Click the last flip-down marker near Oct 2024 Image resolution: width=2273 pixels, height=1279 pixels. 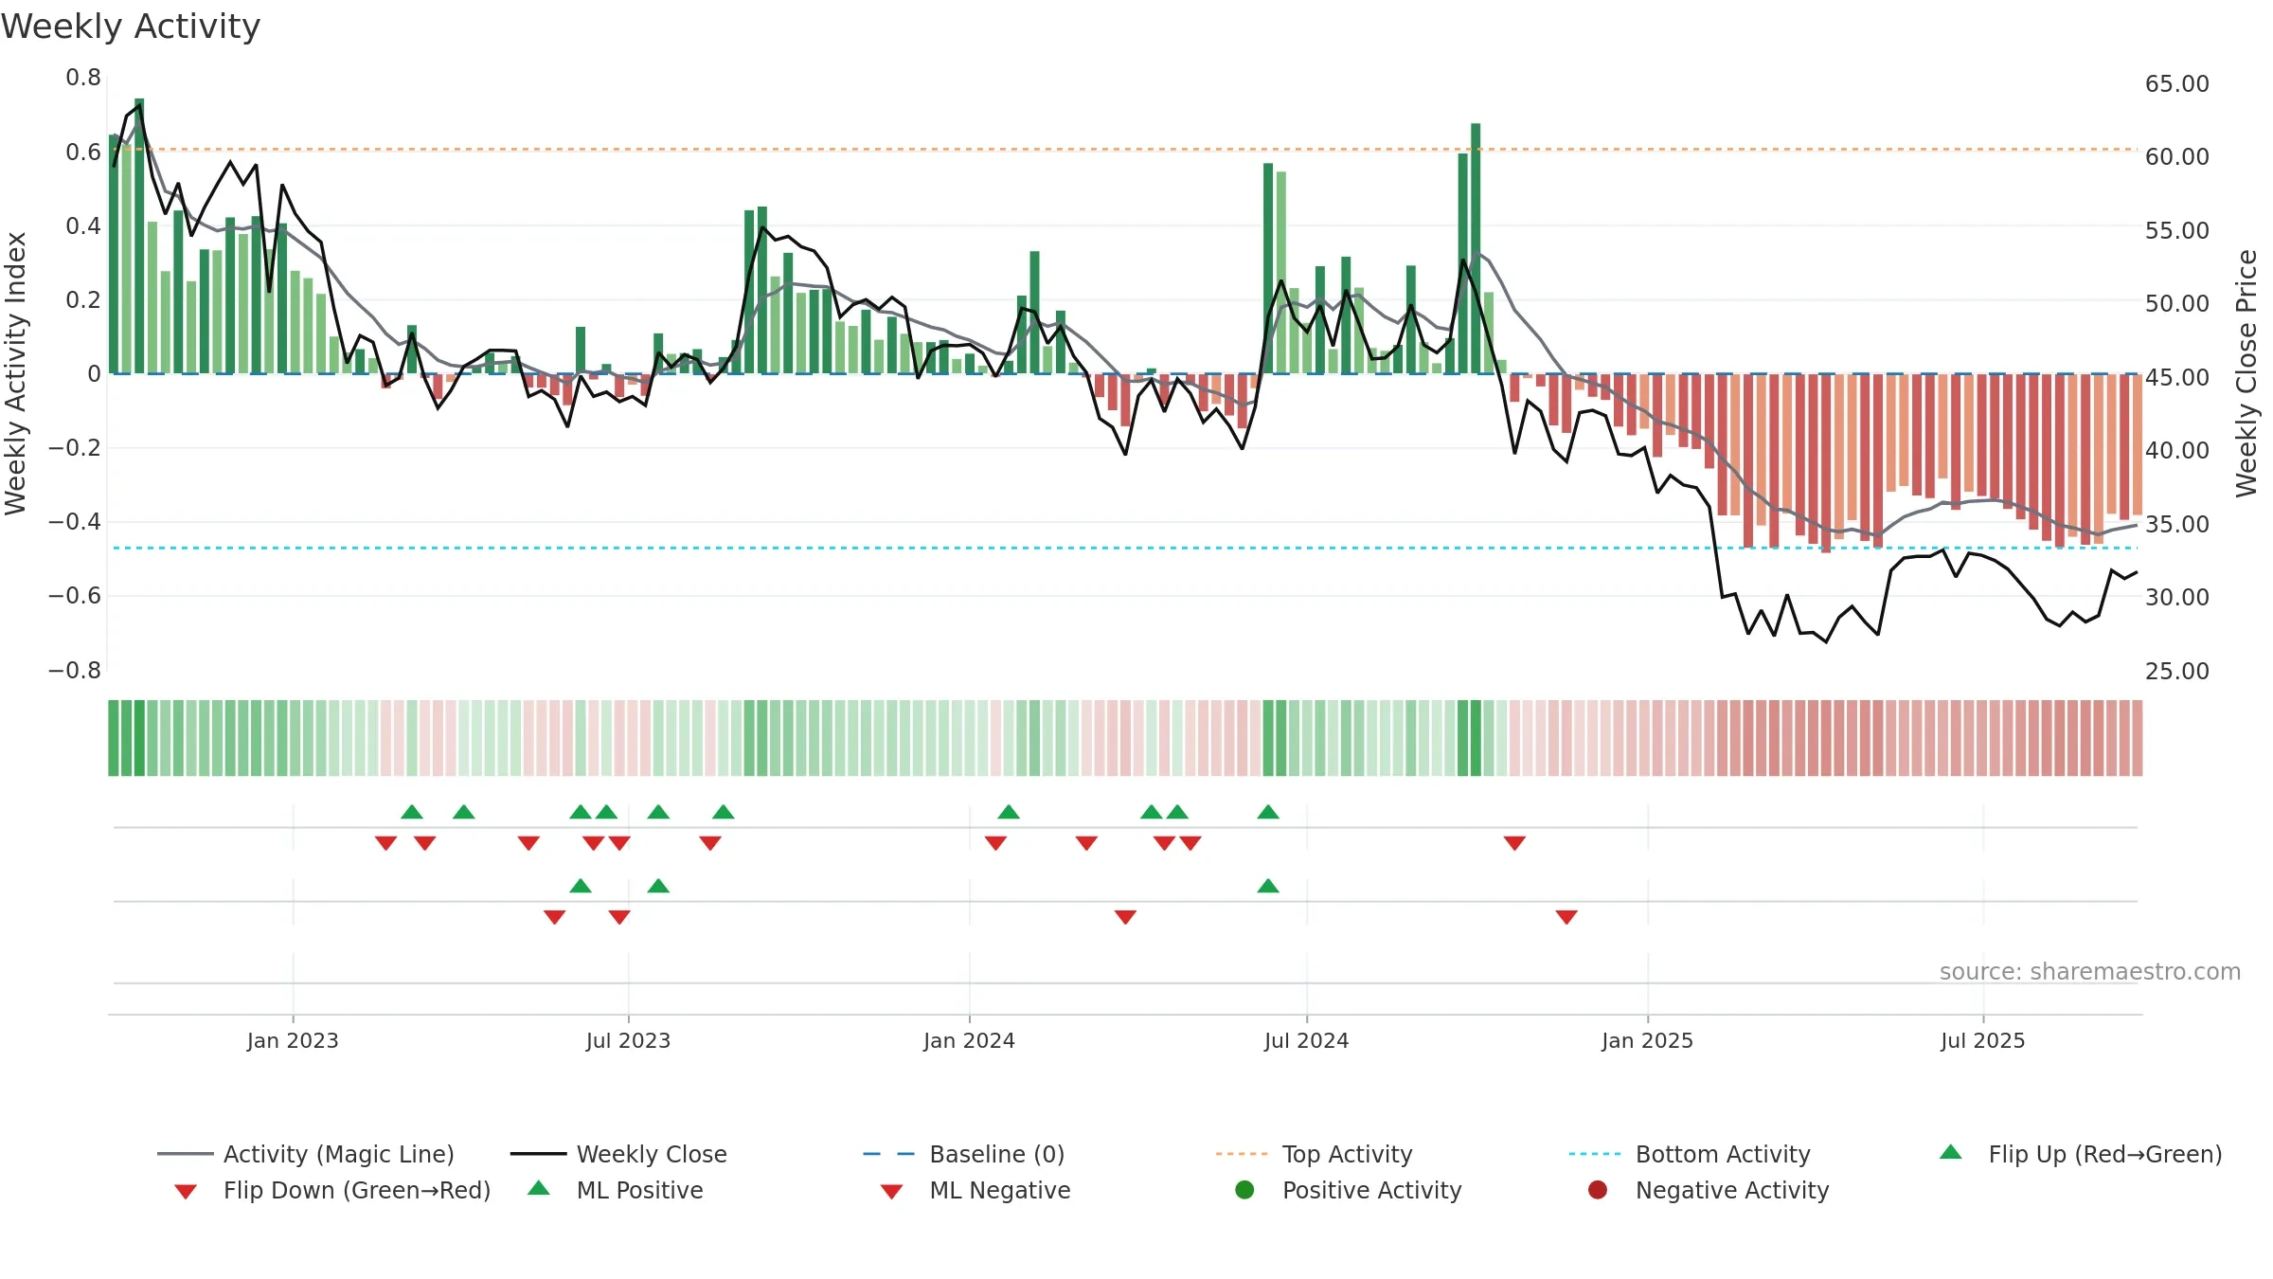[1514, 842]
